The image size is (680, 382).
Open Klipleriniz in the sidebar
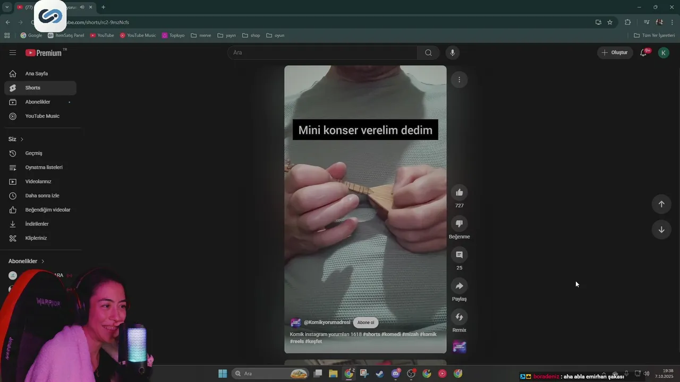click(40, 238)
